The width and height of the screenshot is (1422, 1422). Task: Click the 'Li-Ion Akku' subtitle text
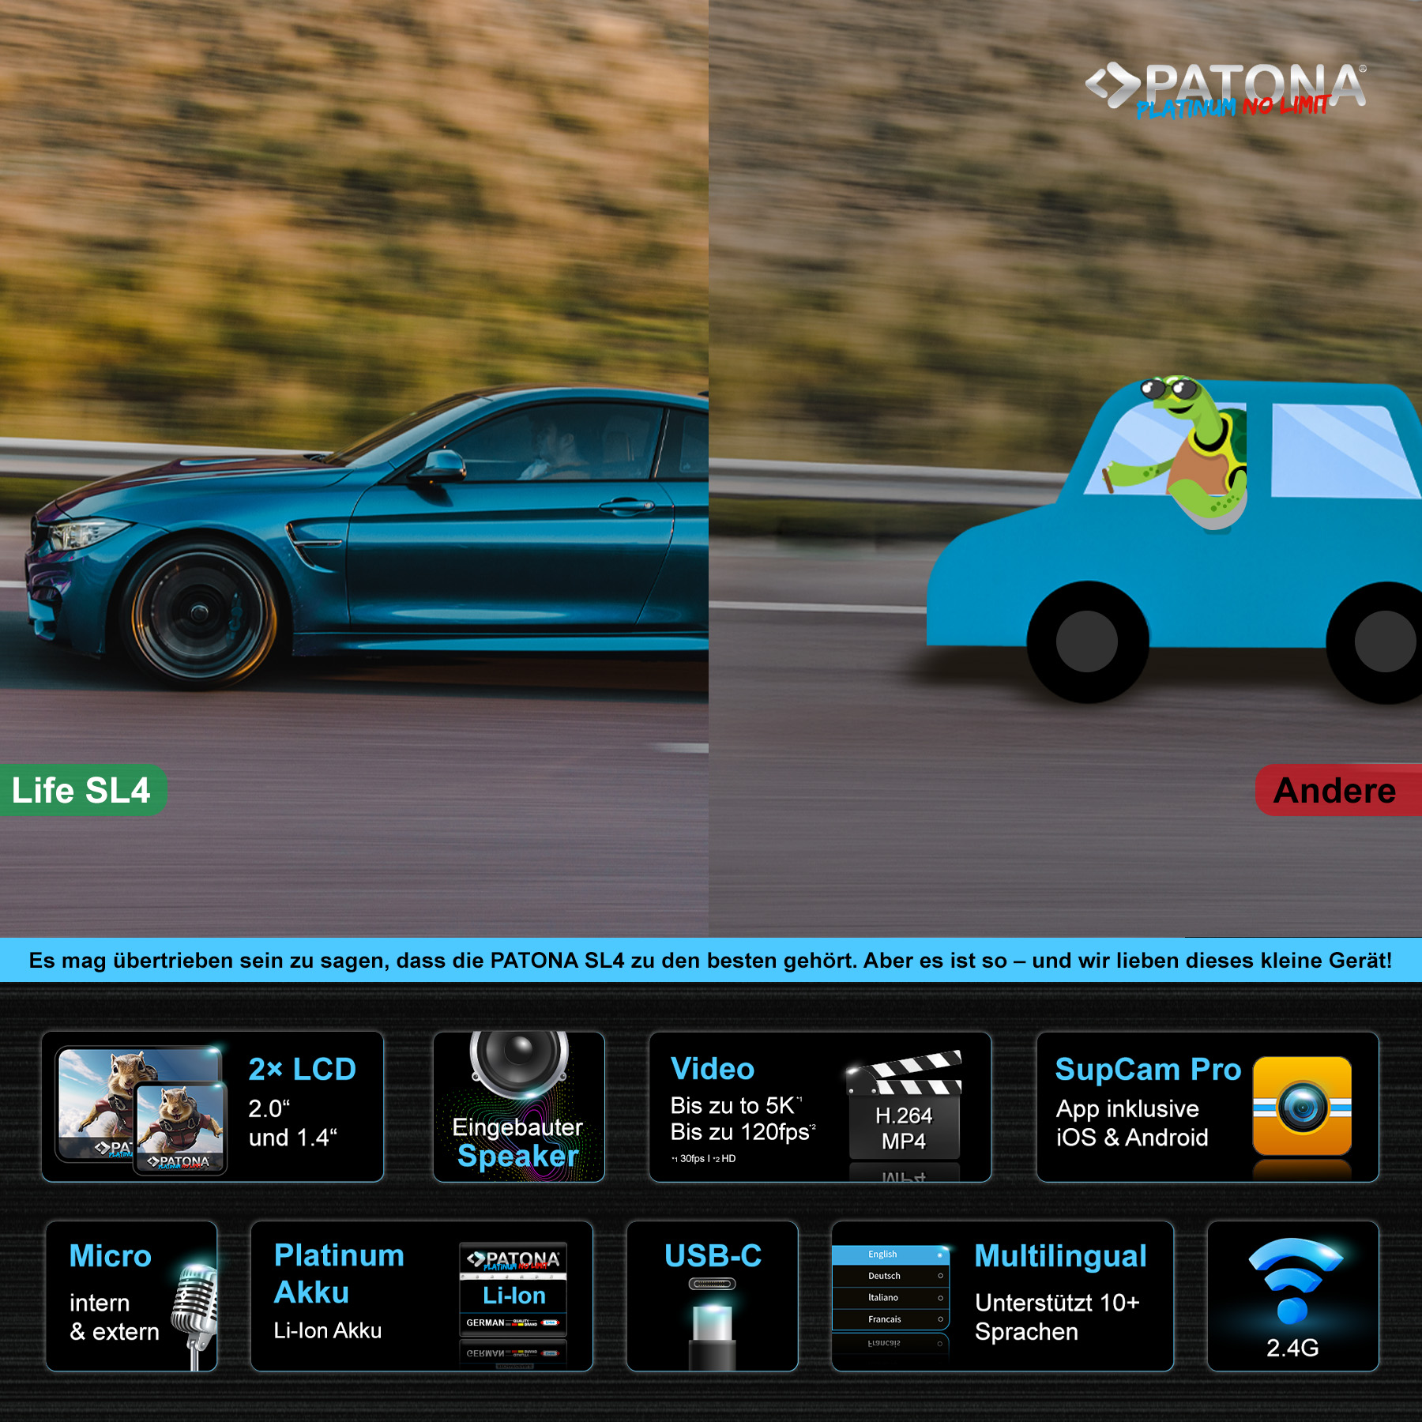pos(327,1331)
